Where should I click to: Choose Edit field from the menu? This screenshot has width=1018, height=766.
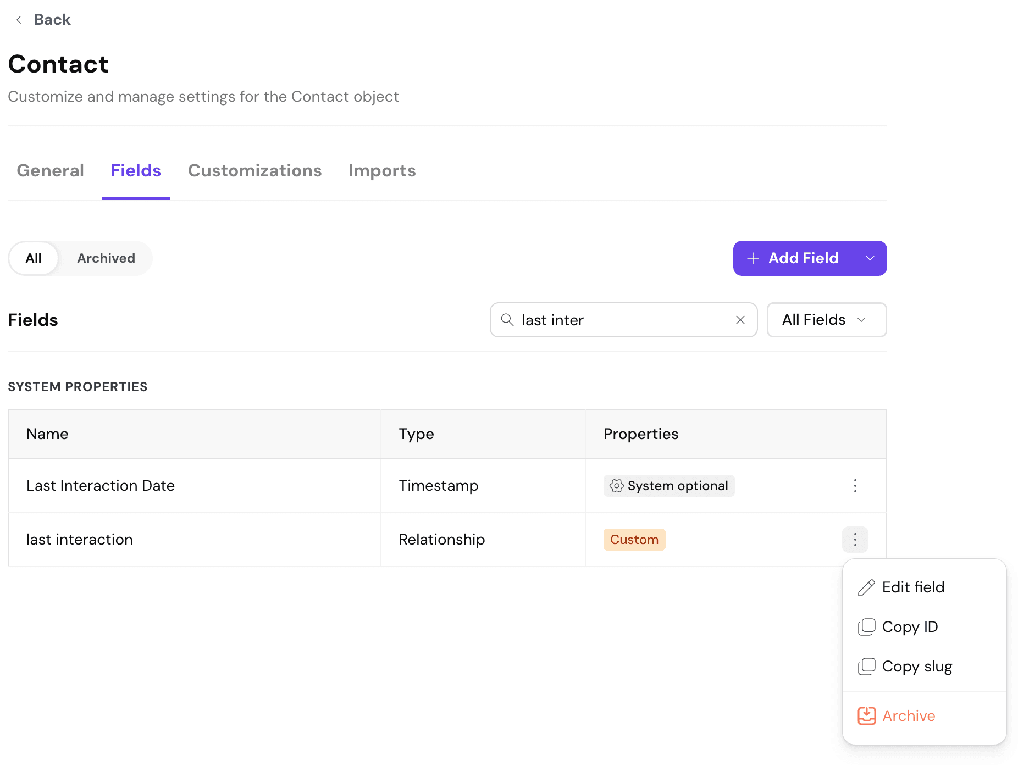click(925, 587)
